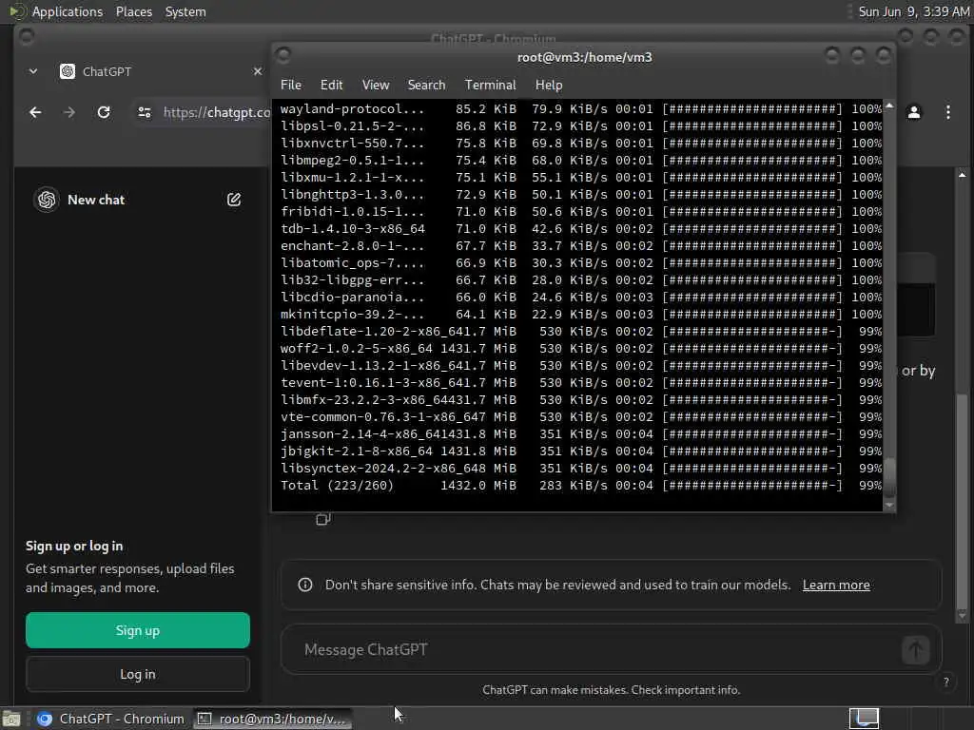
Task: Click the enchant-2.8.0 line
Action: (x=581, y=246)
